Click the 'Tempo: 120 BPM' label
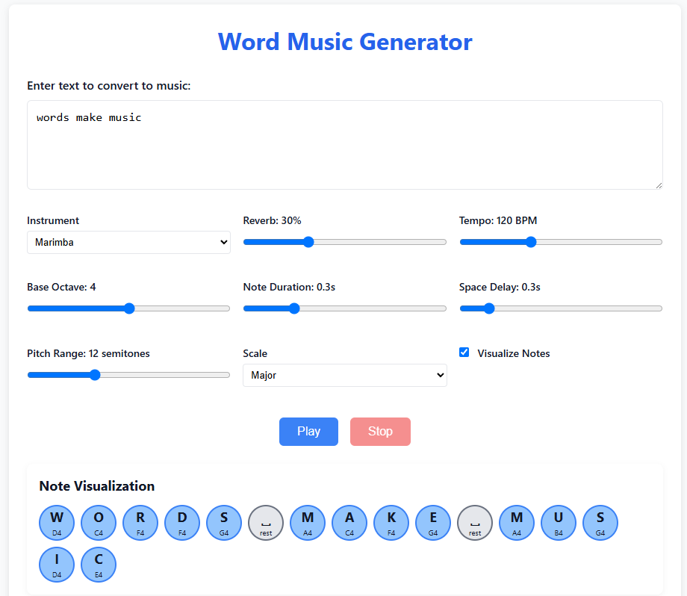The height and width of the screenshot is (596, 687). (x=498, y=220)
